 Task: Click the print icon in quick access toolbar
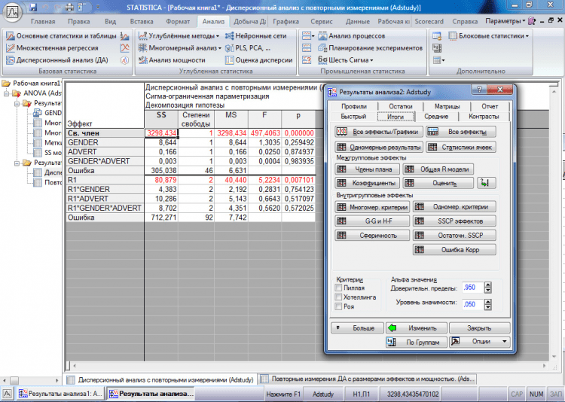(x=69, y=7)
